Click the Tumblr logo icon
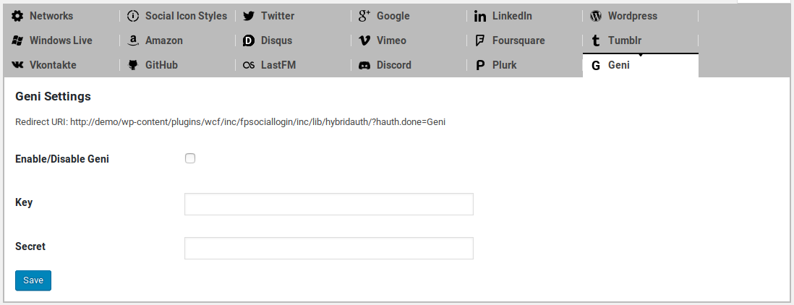Screen dimensions: 794x305 click(596, 40)
